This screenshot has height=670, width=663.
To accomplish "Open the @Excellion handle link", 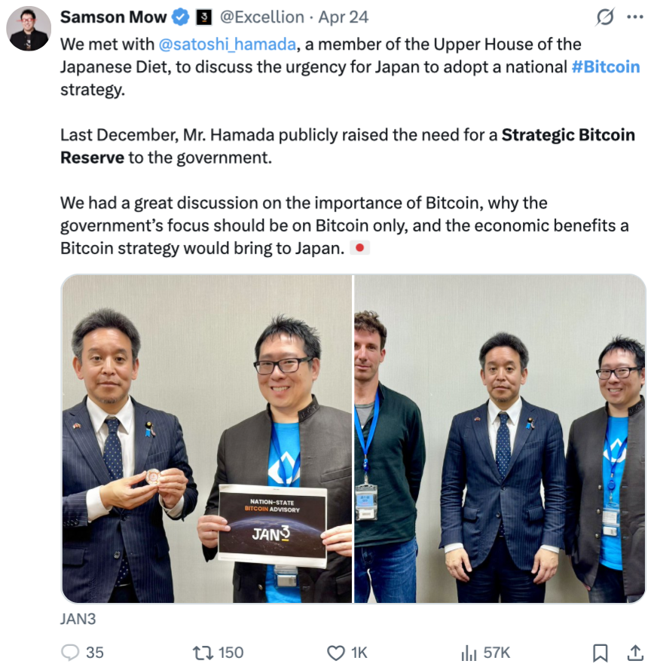I will pos(262,17).
